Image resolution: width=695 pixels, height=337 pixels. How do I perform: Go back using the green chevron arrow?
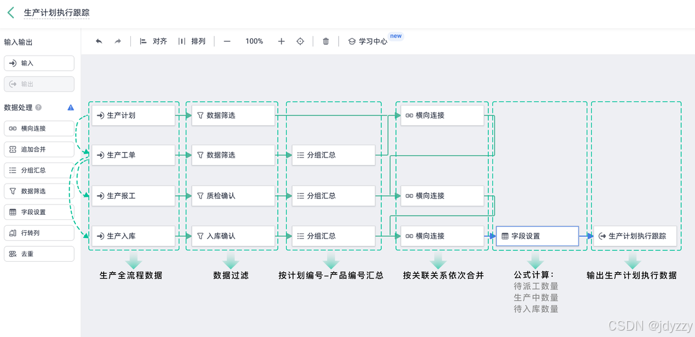pos(10,13)
